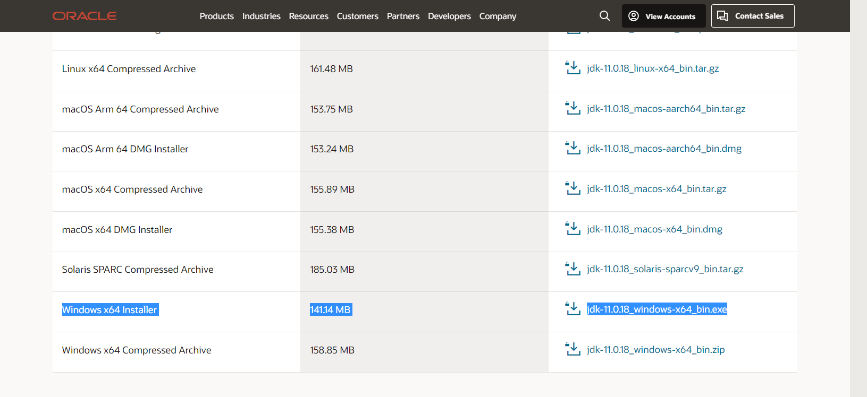
Task: Open the Company menu
Action: pos(498,16)
